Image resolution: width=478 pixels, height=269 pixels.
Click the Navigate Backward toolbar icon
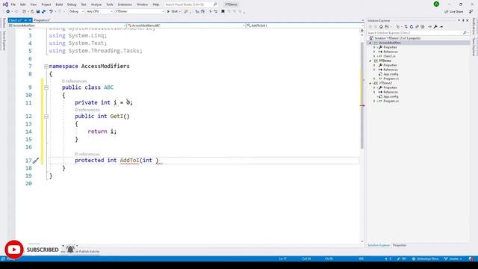point(8,11)
